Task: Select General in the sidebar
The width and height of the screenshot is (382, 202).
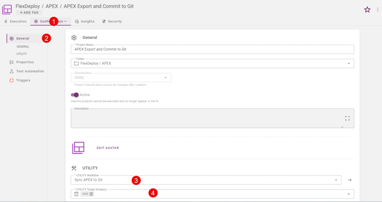Action: point(23,38)
